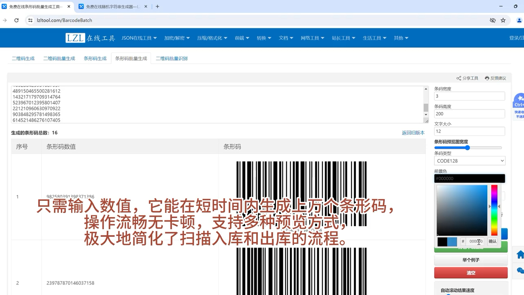The width and height of the screenshot is (524, 295).
Task: Expand the 转换 menu
Action: click(x=264, y=38)
